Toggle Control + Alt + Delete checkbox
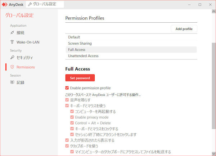Viewport: 216px width, 156px height. click(x=72, y=123)
